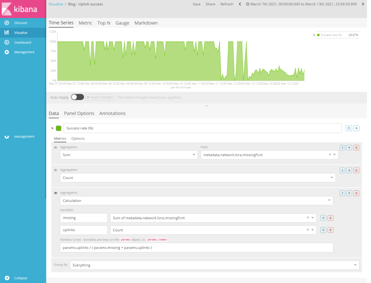This screenshot has width=371, height=283.
Task: Toggle visibility of the Count metric
Action: click(x=55, y=170)
